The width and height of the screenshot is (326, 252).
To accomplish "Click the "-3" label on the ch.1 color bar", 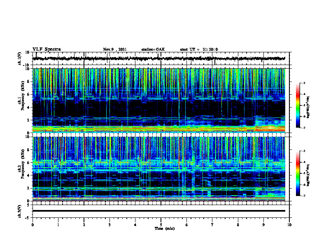I will (303, 83).
